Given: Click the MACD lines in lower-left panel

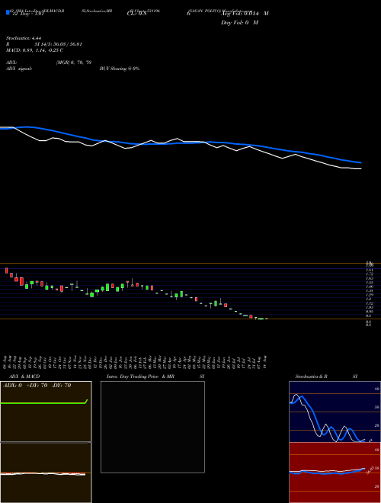Looking at the screenshot, I should (x=43, y=474).
